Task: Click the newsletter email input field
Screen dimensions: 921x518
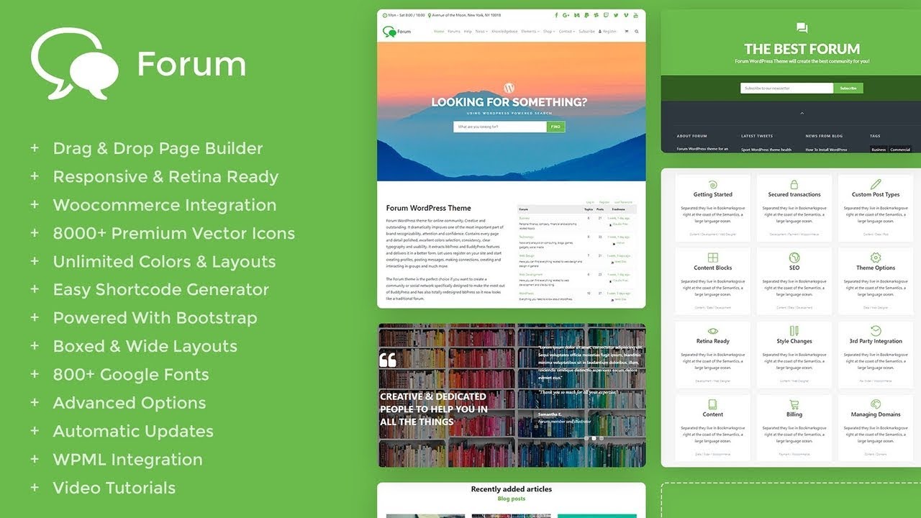Action: tap(787, 88)
